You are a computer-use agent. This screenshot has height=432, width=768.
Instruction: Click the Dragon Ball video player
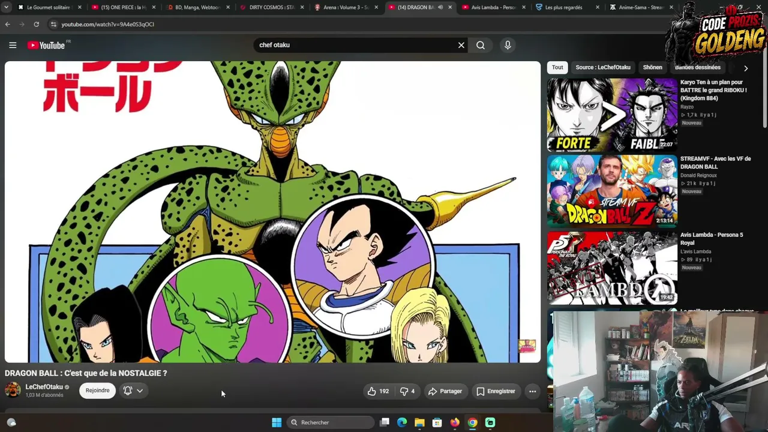point(272,212)
